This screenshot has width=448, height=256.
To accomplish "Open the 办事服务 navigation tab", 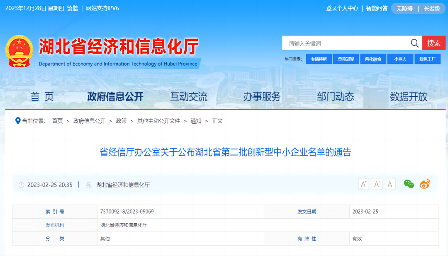I will pos(262,97).
